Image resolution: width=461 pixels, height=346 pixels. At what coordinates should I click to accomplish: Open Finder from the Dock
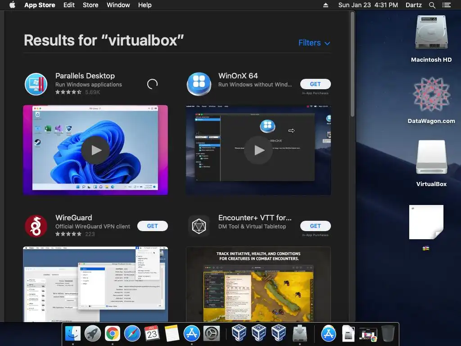coord(72,334)
